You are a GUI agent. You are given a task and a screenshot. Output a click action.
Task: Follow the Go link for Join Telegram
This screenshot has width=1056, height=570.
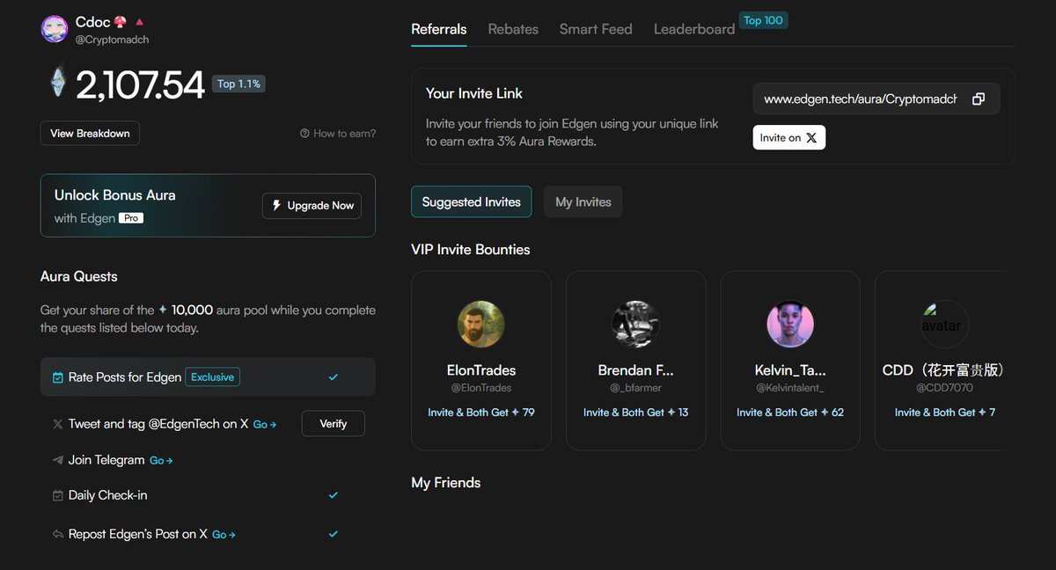coord(161,460)
